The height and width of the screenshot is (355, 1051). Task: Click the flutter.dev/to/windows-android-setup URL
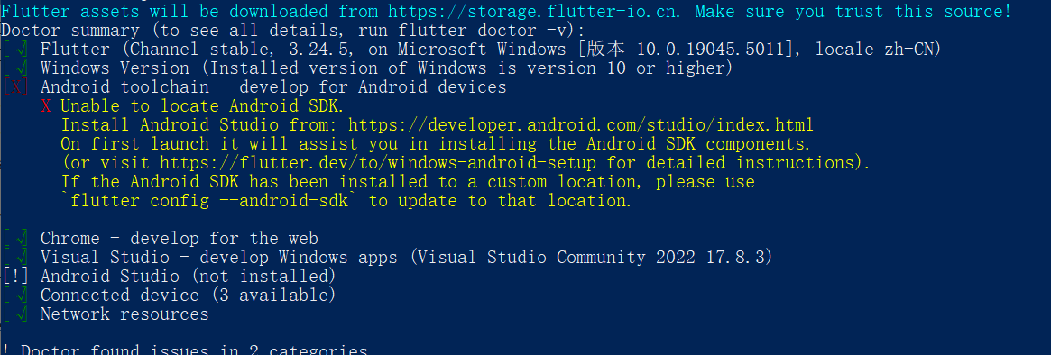click(377, 163)
